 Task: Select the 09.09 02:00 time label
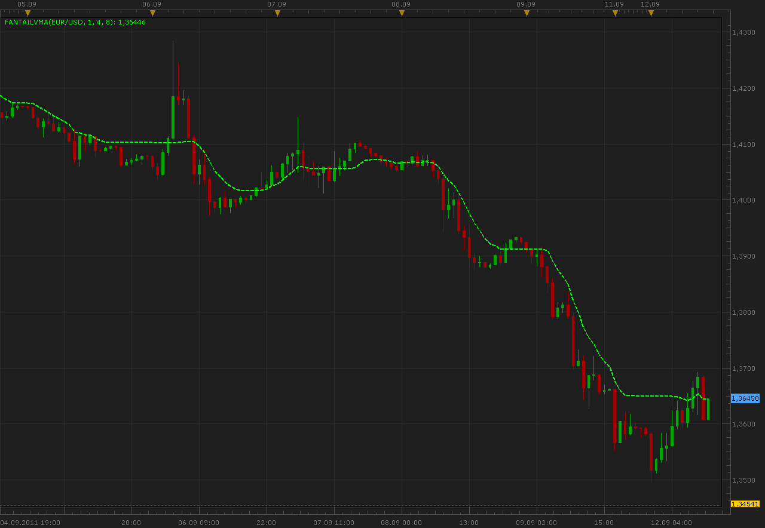(x=537, y=523)
